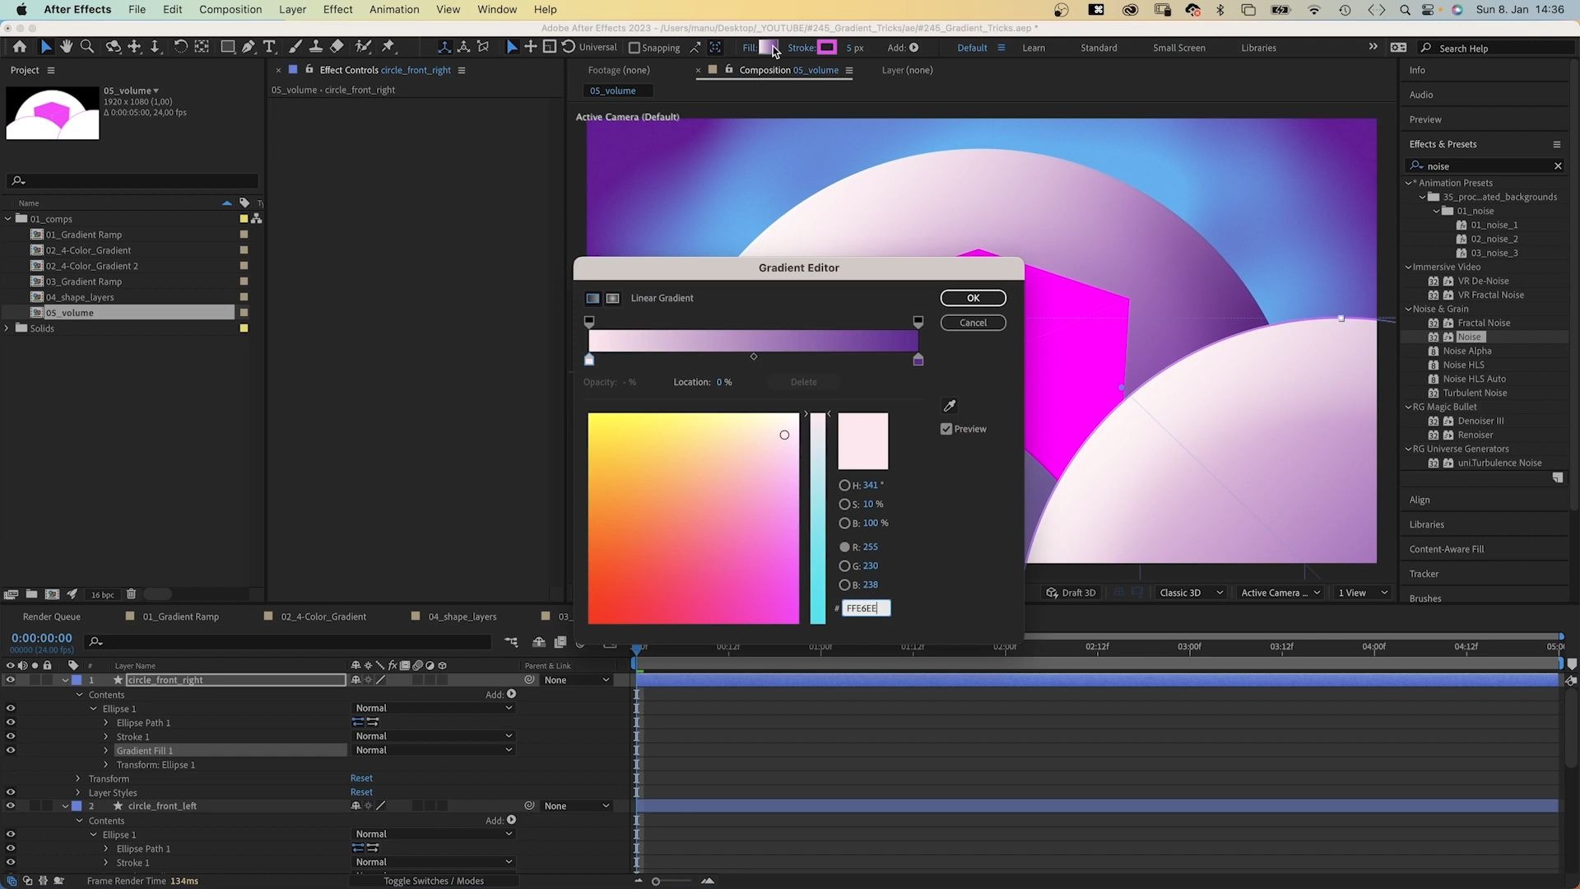Select the Selection (arrow) tool
The width and height of the screenshot is (1580, 889).
pyautogui.click(x=46, y=47)
